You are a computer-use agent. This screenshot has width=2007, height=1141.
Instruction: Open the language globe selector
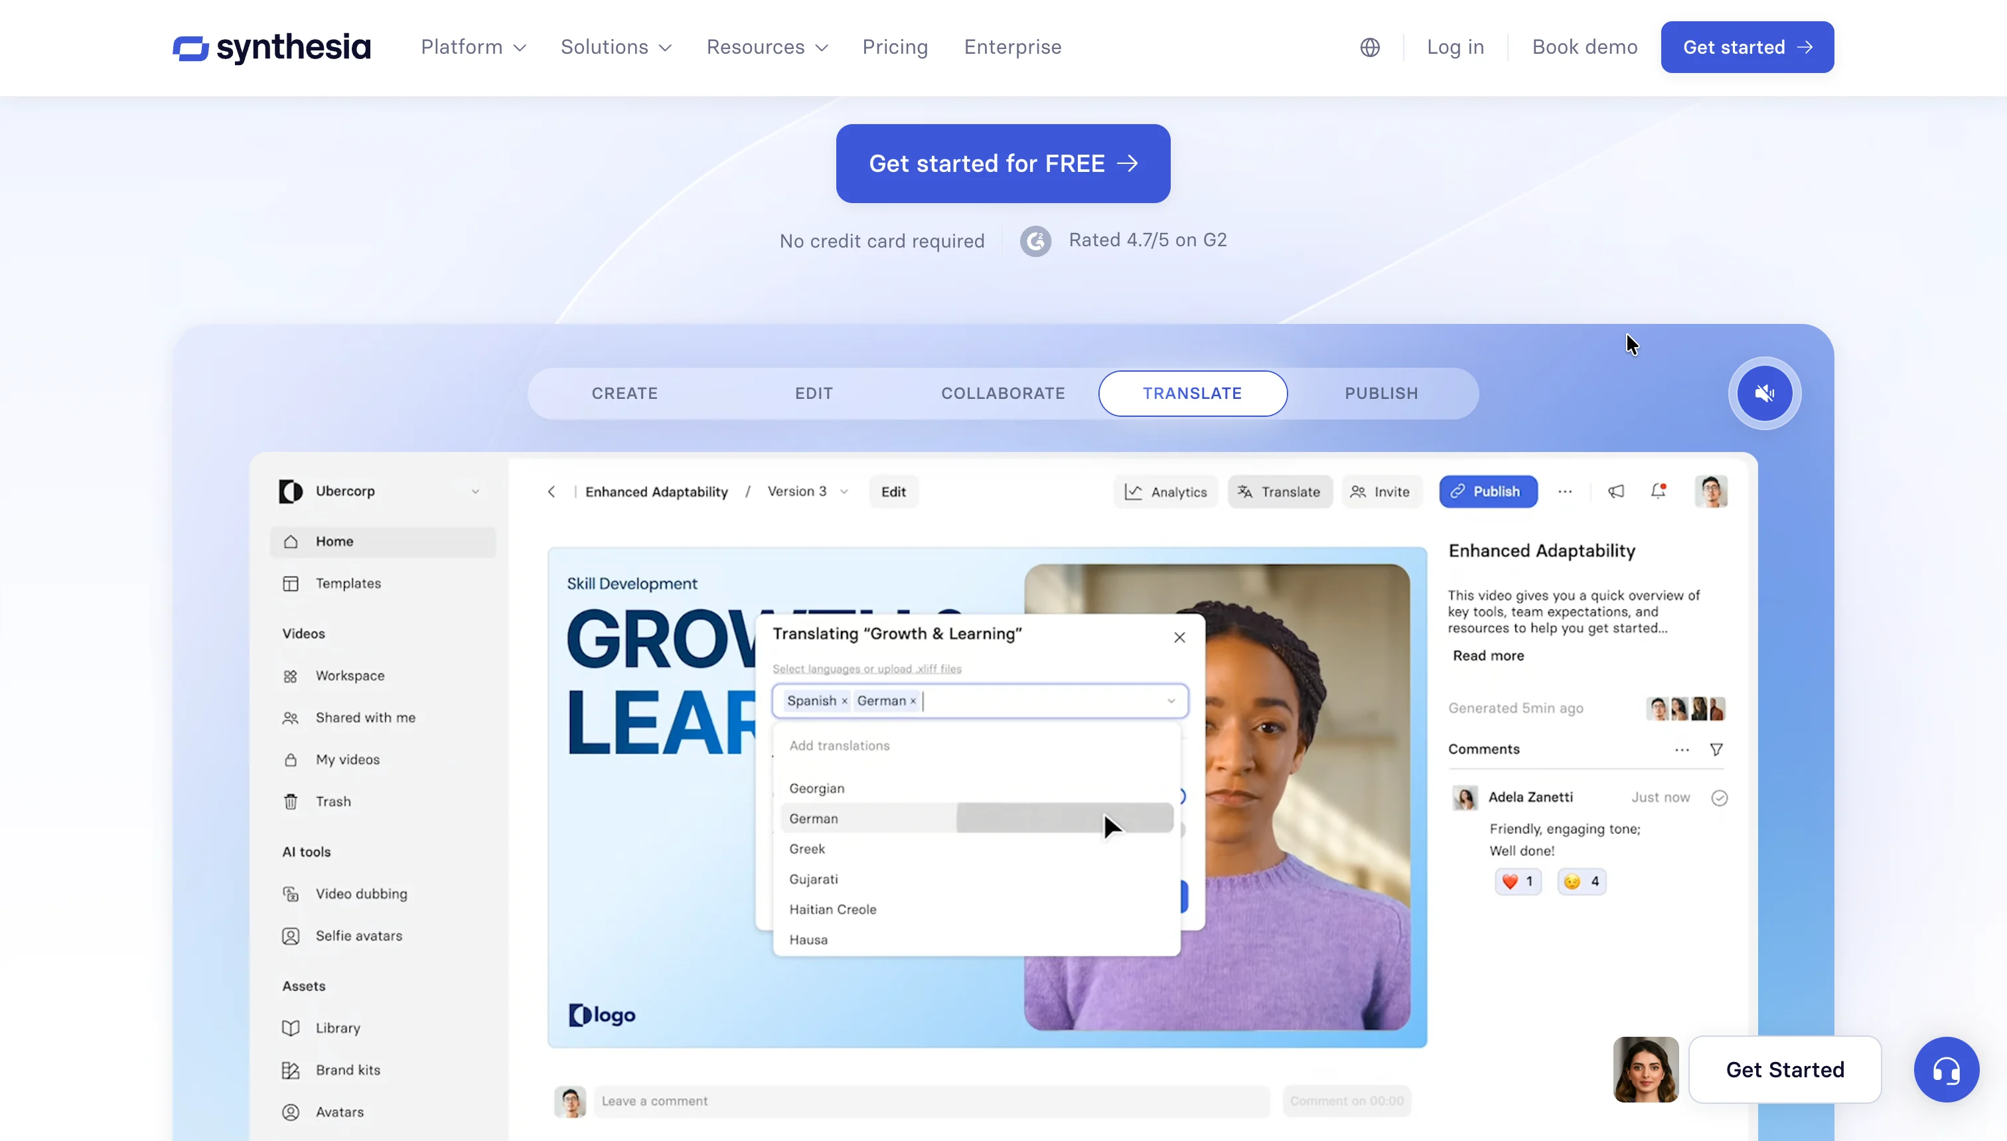[1369, 47]
